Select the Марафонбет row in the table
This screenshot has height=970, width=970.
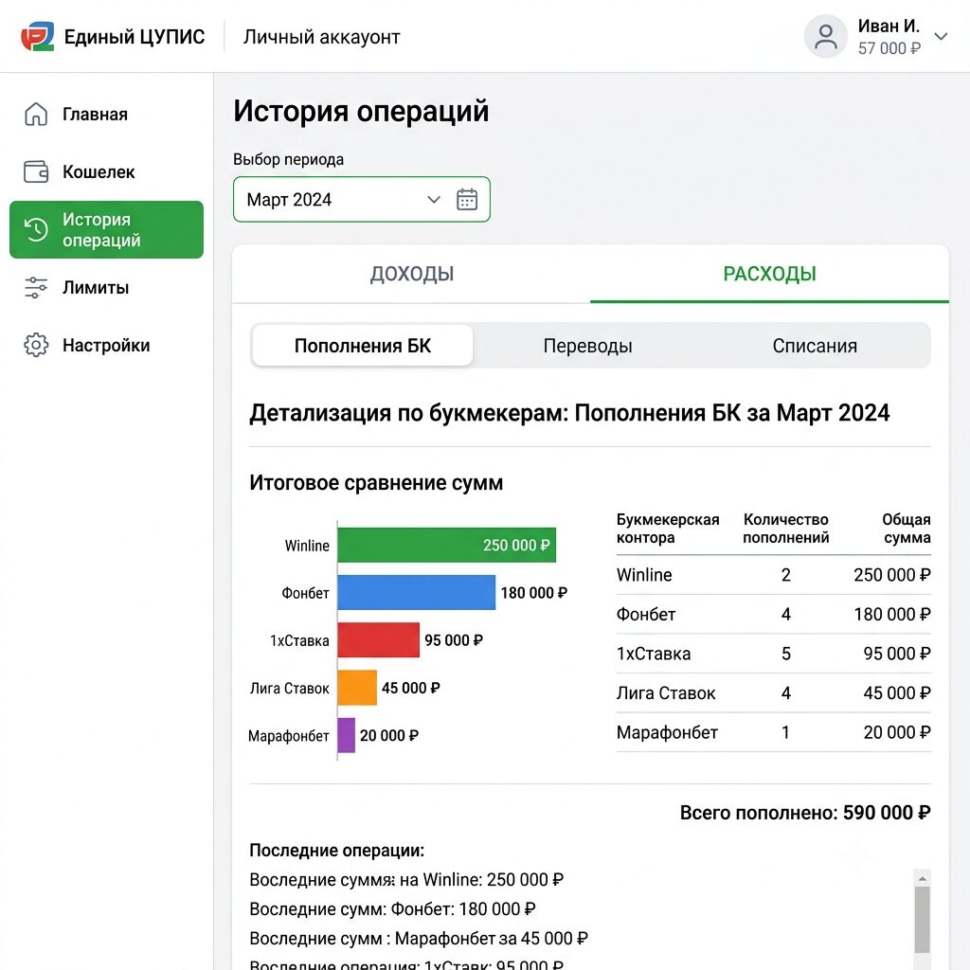click(x=773, y=732)
